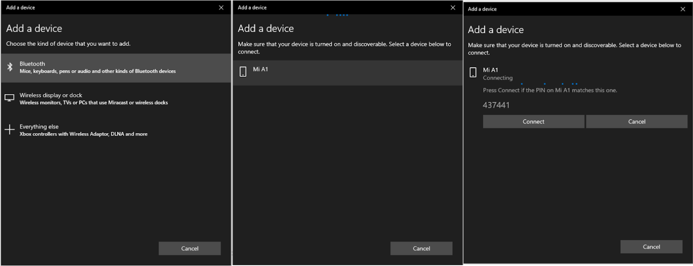This screenshot has width=693, height=266.
Task: Click the Bluetooth symbol icon
Action: click(10, 67)
